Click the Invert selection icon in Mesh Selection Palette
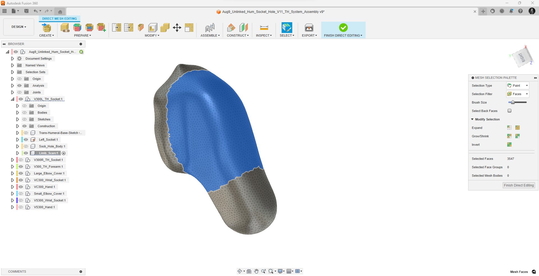This screenshot has height=276, width=539. tap(509, 144)
